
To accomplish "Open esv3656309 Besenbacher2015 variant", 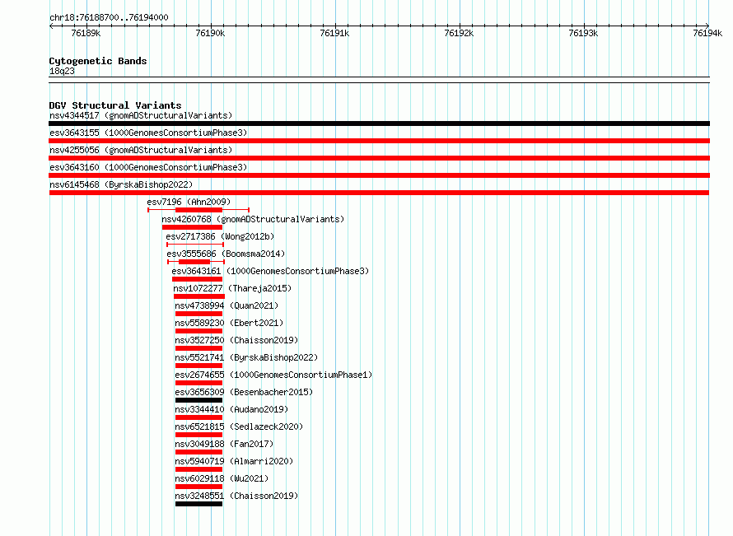I will pos(244,392).
